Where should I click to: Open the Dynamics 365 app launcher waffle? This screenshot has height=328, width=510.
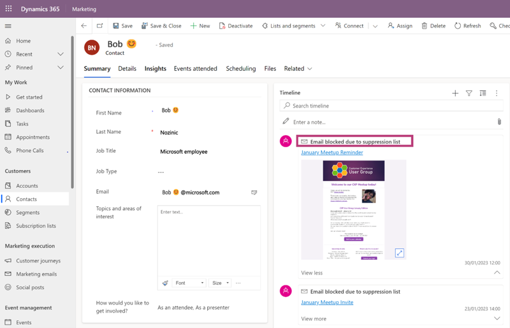(8, 9)
